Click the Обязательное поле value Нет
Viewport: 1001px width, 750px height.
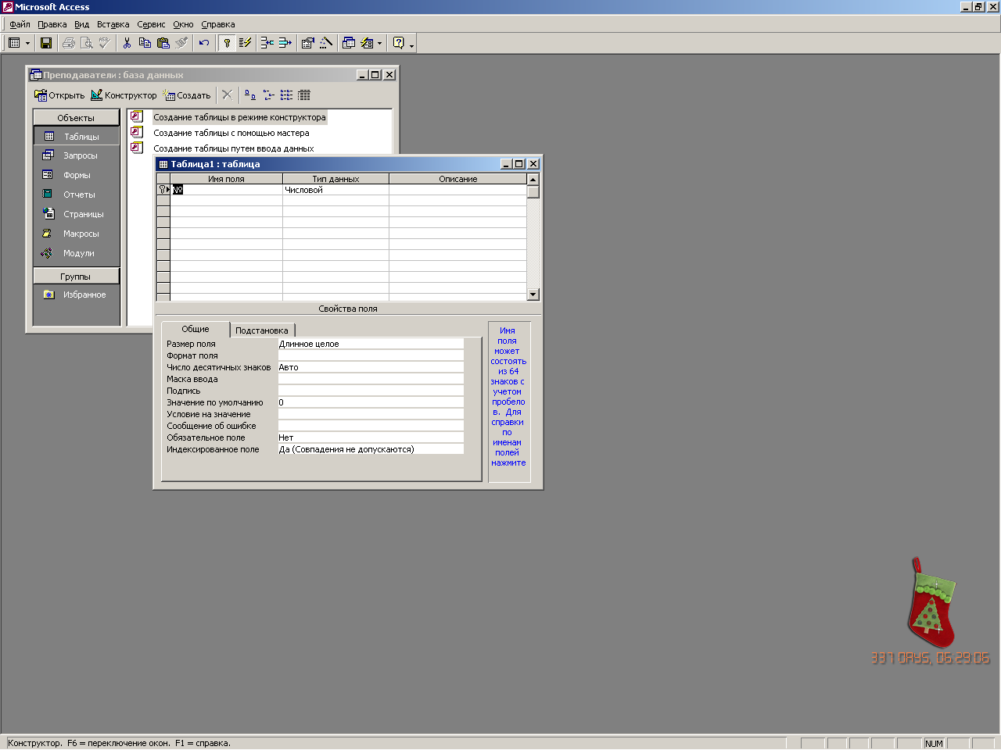[371, 437]
